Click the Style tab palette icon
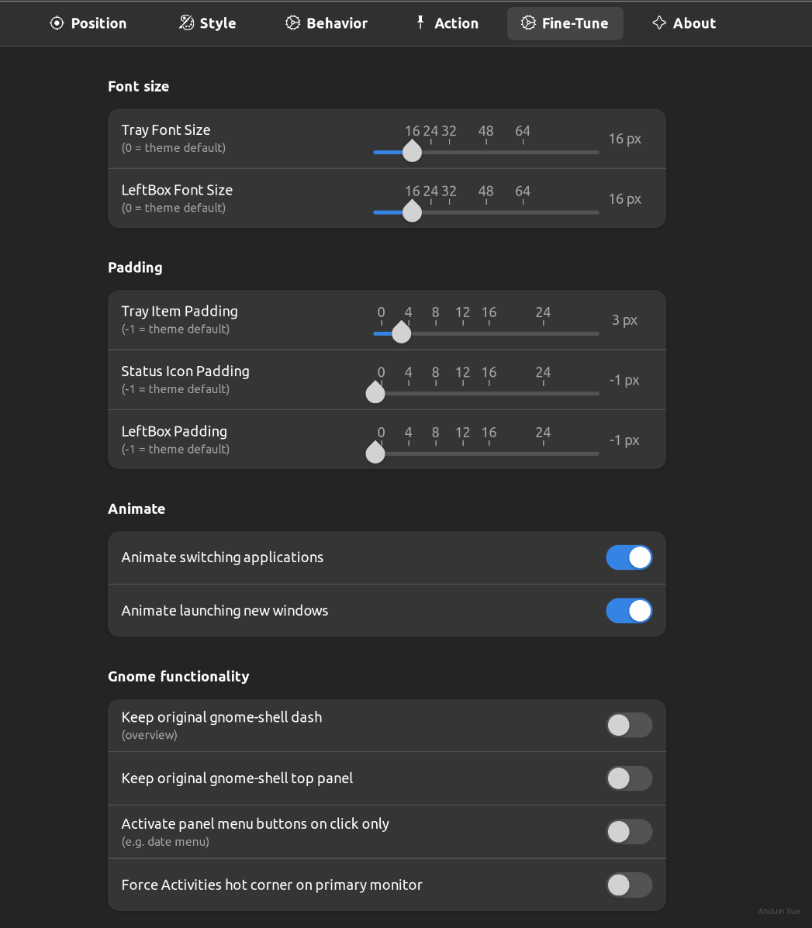812x928 pixels. pos(186,23)
